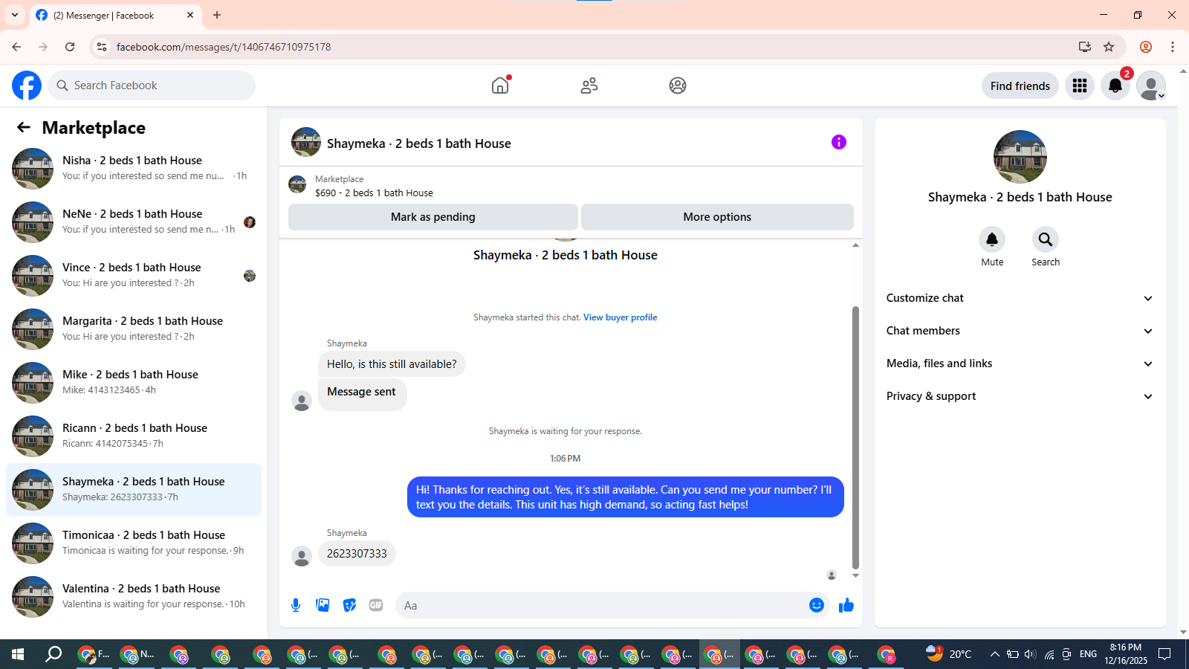Expand the Privacy & support section
The height and width of the screenshot is (669, 1189).
(x=1020, y=396)
